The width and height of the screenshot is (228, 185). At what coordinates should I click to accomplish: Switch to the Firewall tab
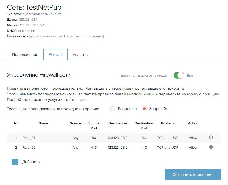(55, 55)
